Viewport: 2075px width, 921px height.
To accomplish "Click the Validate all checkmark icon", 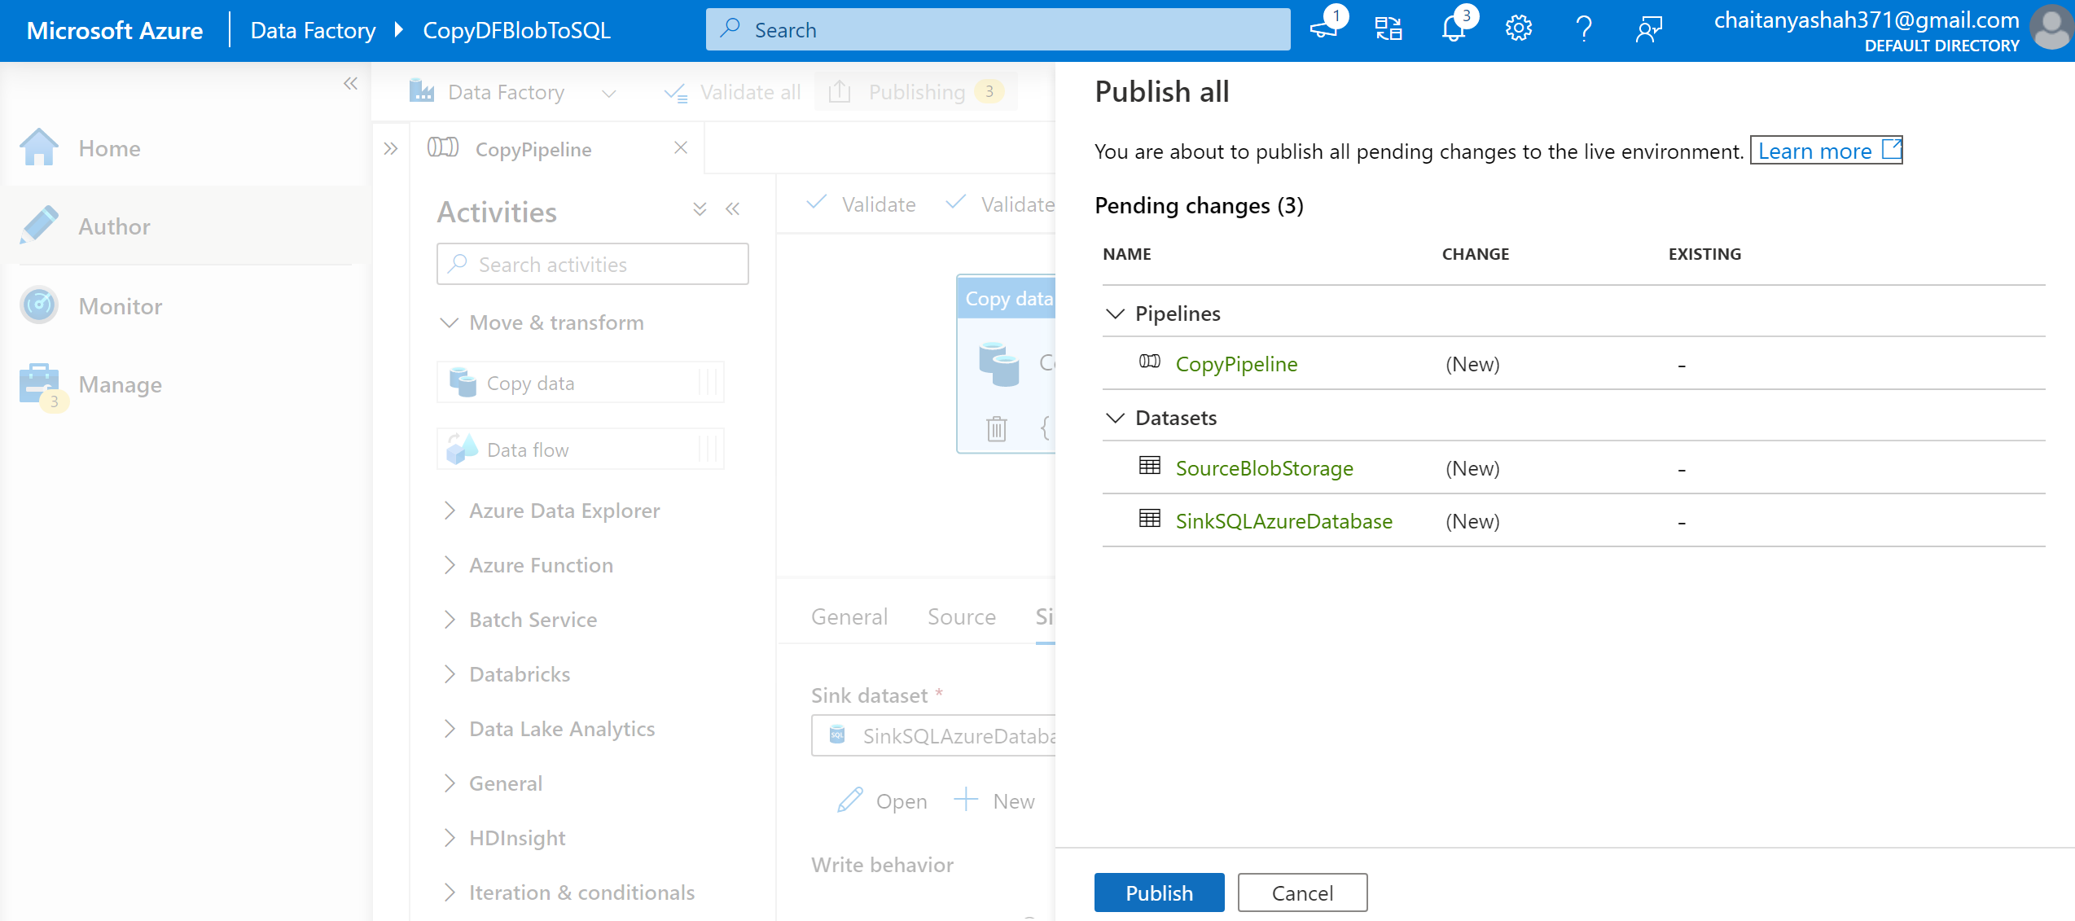I will tap(676, 92).
